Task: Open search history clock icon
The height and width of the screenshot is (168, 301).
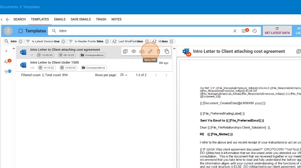Action: pos(254,31)
